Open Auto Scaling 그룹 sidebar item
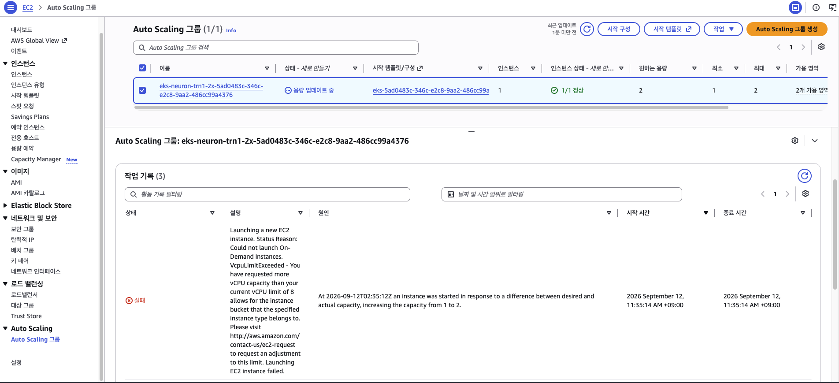This screenshot has width=839, height=383. (x=35, y=339)
